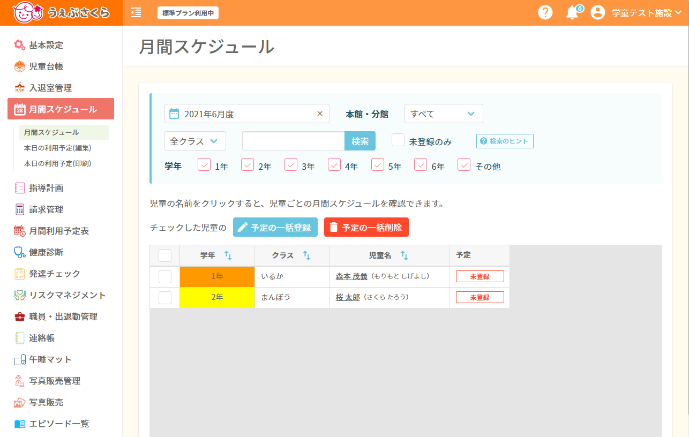Viewport: 689px width, 437px height.
Task: Click the 職員・出退勤管理 briefcase icon
Action: [x=19, y=317]
